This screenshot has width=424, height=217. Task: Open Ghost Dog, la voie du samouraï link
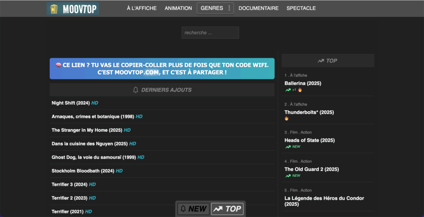coord(94,157)
